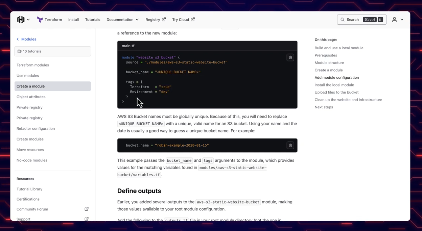Expand the account dropdown chevron
Screen dimensions: 422x231
[402, 20]
